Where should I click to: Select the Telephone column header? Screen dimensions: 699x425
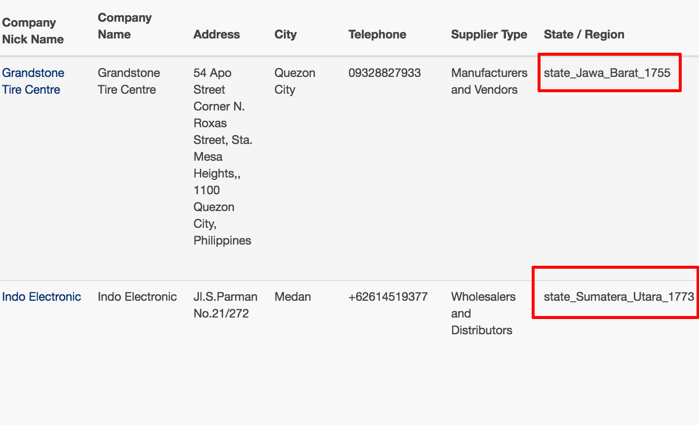(377, 35)
